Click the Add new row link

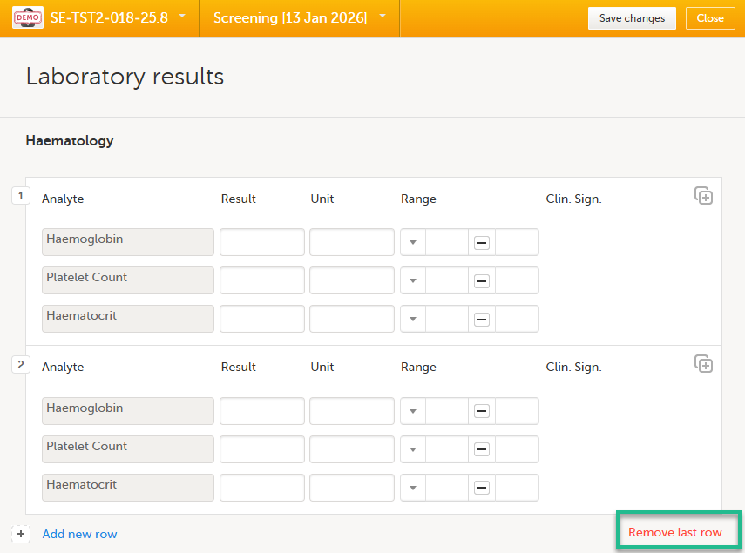tap(79, 534)
